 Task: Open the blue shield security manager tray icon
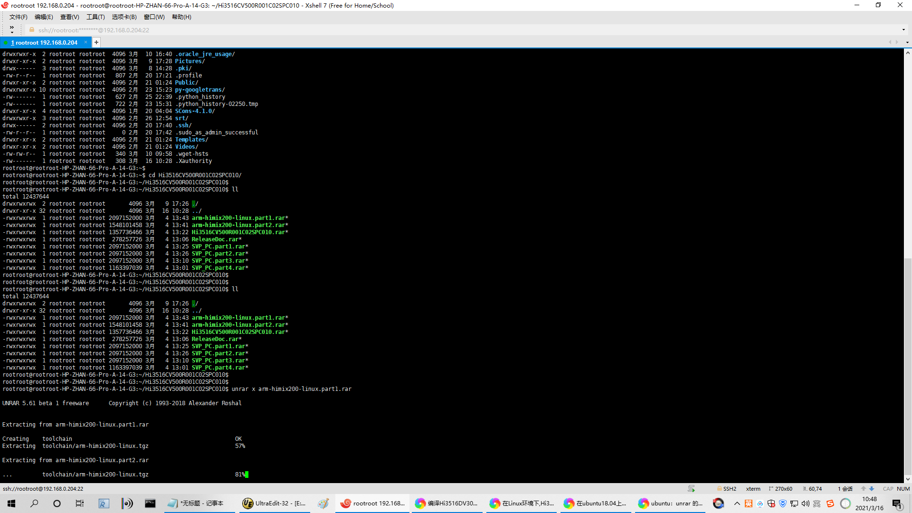tap(783, 503)
